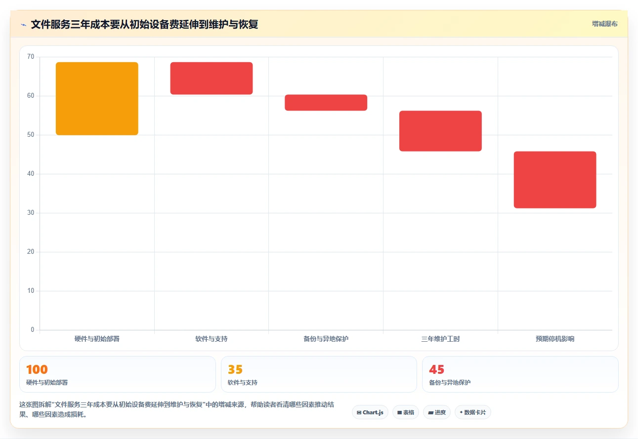Click the 数据卡片 tag chip
638x439 pixels.
point(473,412)
